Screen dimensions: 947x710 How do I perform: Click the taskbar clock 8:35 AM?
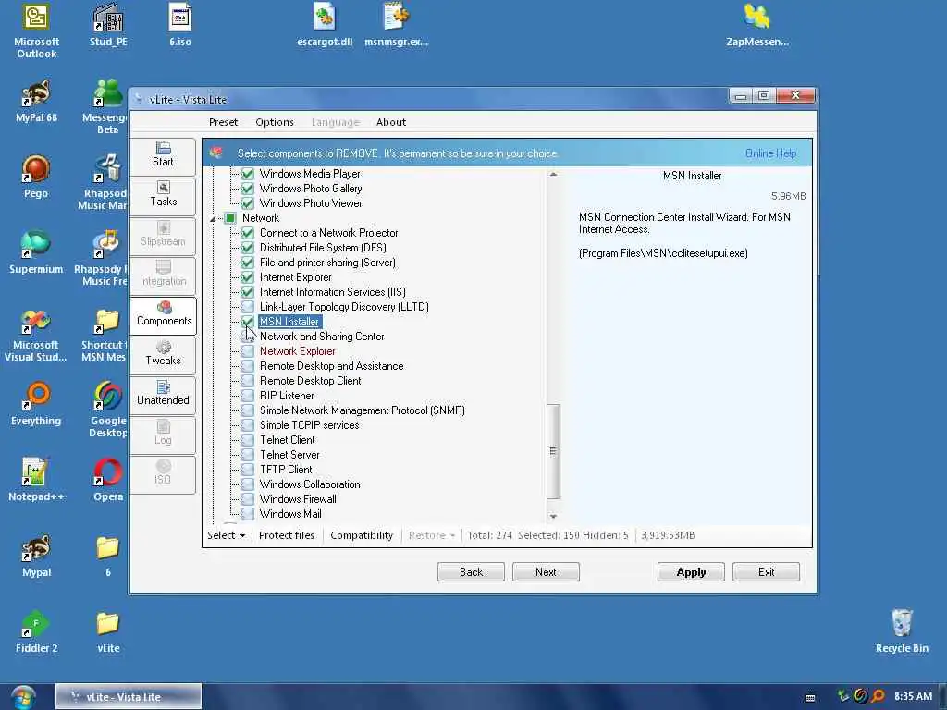click(x=913, y=696)
